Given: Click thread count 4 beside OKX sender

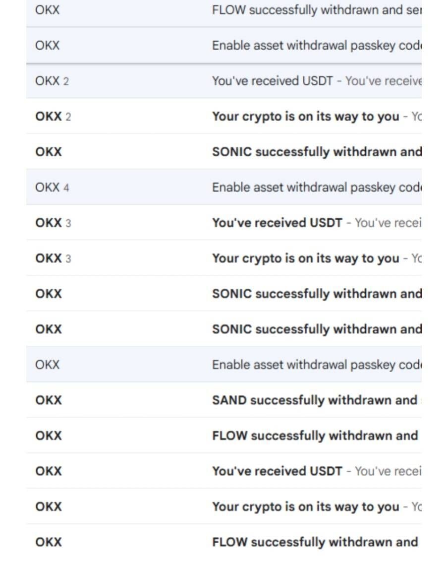Looking at the screenshot, I should tap(66, 188).
